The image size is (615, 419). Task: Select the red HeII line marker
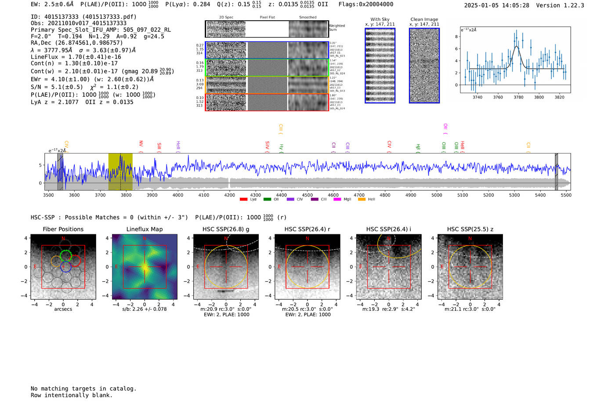tap(463, 146)
